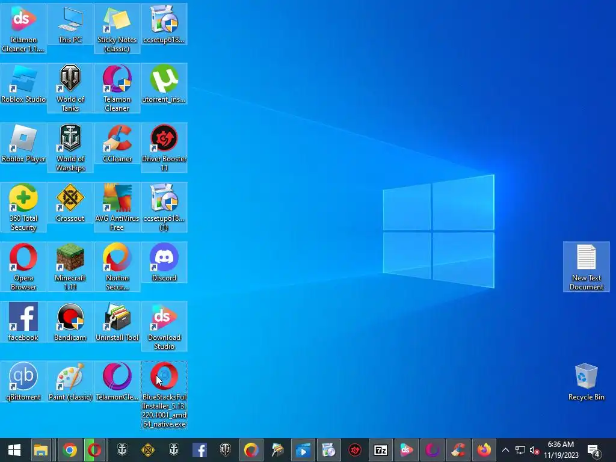The height and width of the screenshot is (462, 616).
Task: Launch Crossout from the taskbar
Action: pos(148,450)
